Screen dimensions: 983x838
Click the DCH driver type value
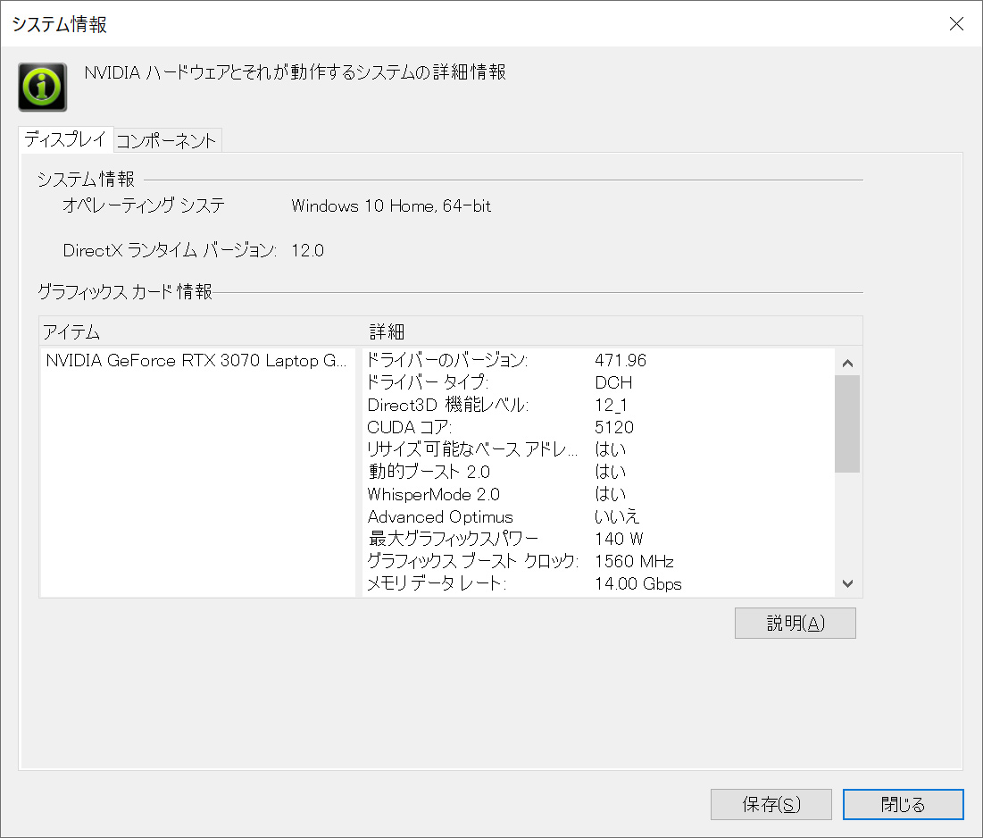[613, 382]
